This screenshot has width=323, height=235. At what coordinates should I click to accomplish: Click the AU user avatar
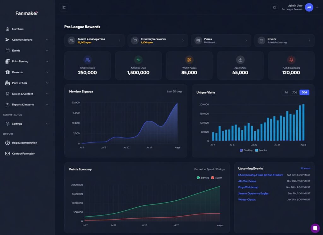click(309, 8)
